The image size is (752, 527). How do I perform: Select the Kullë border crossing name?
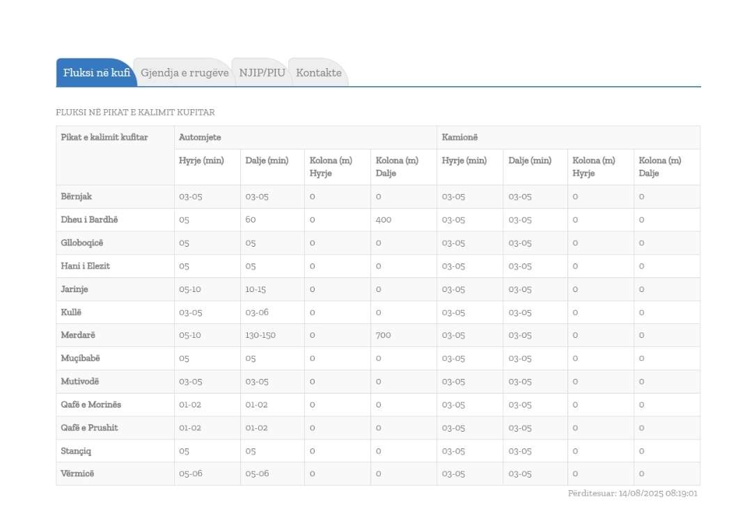point(72,312)
